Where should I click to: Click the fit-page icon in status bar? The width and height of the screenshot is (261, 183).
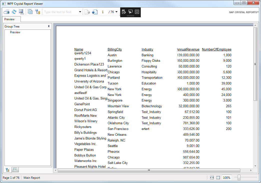[218, 177]
